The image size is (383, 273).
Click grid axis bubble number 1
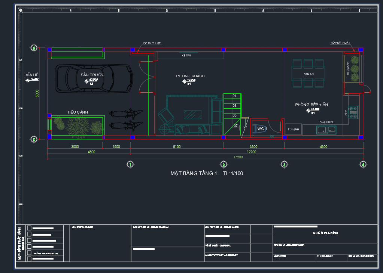[x=130, y=164]
